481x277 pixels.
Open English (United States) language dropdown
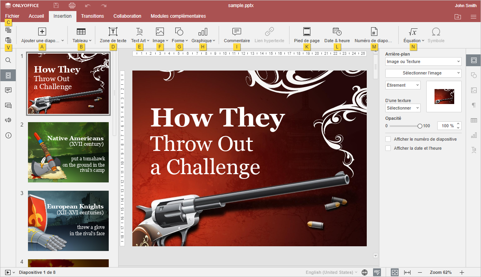point(332,272)
